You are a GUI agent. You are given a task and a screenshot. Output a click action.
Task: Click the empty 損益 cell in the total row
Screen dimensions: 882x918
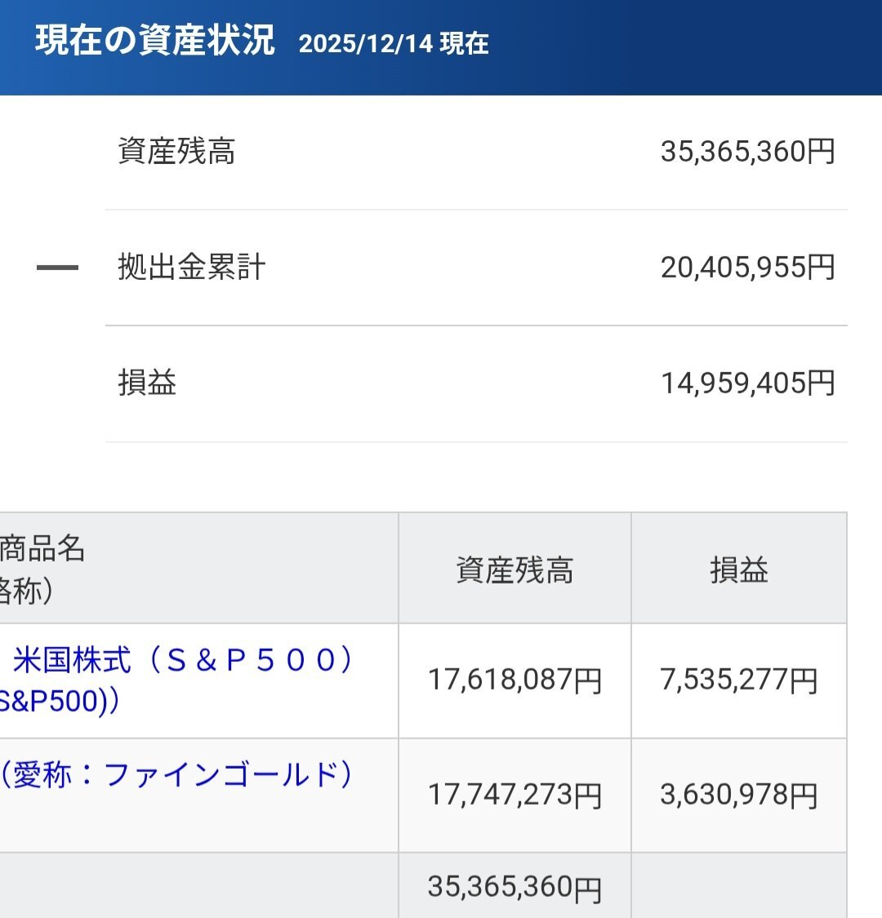point(739,888)
